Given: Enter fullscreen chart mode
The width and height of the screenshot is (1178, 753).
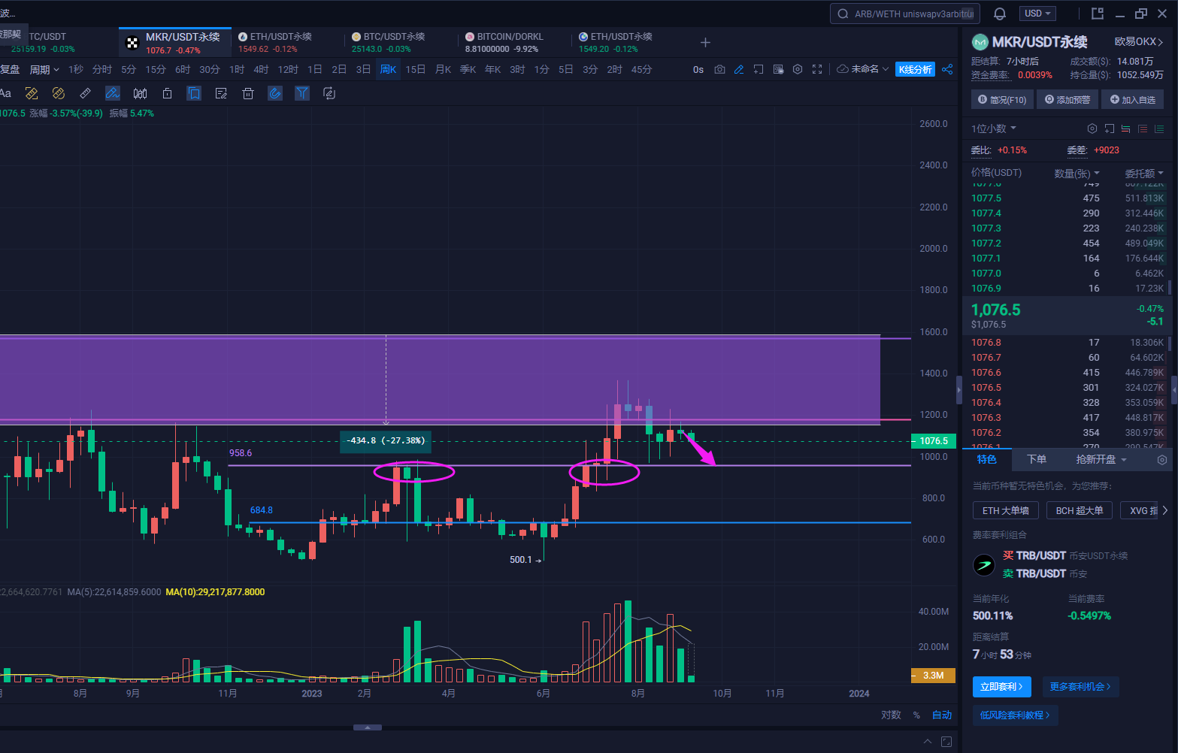Looking at the screenshot, I should coord(817,69).
